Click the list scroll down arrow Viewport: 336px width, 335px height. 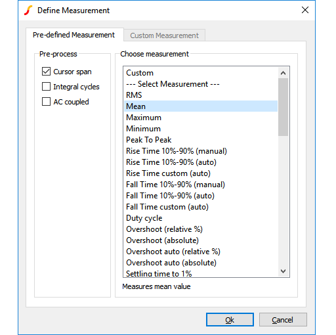coord(283,271)
